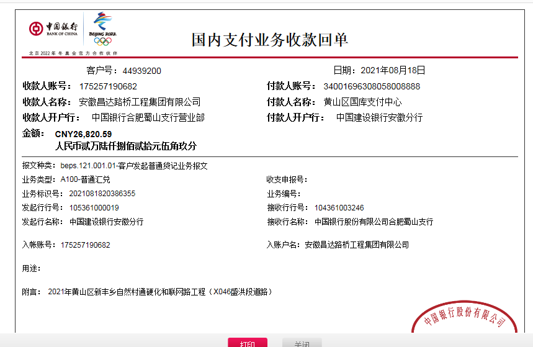Screen dimensions: 533x347
Task: Click payer account number 34001696308058008888
Action: tap(372, 86)
